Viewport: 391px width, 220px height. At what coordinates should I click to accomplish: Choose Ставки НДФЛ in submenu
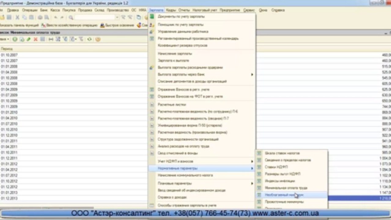292,167
